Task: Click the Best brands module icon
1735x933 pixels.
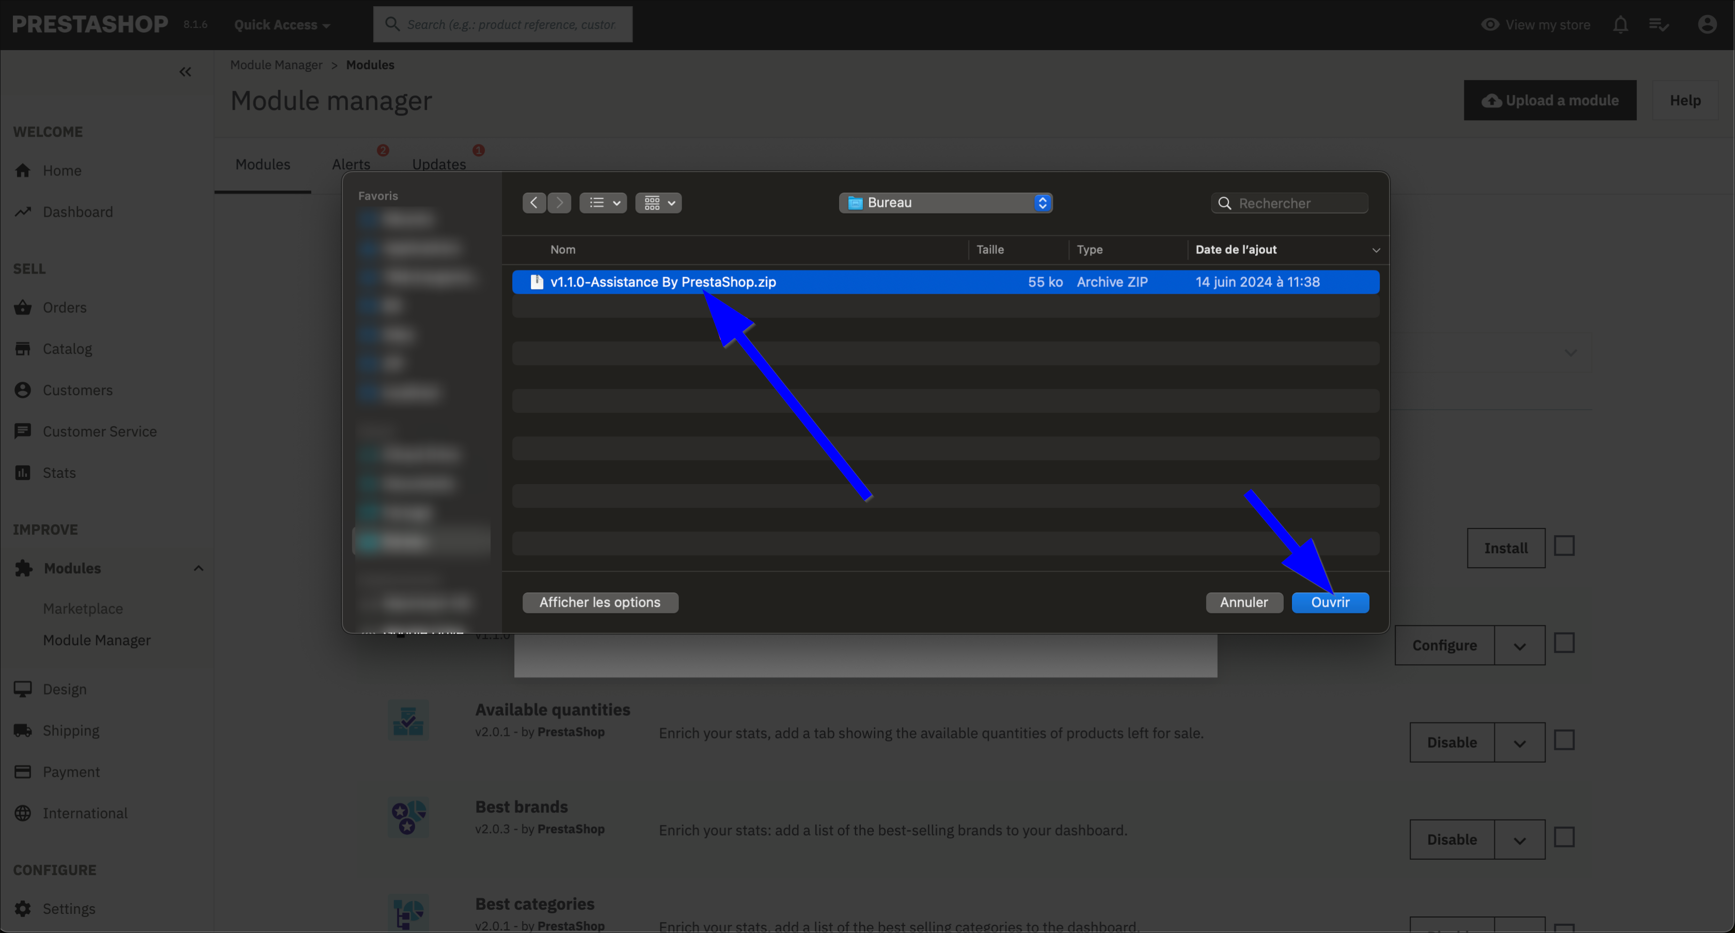Action: point(408,817)
